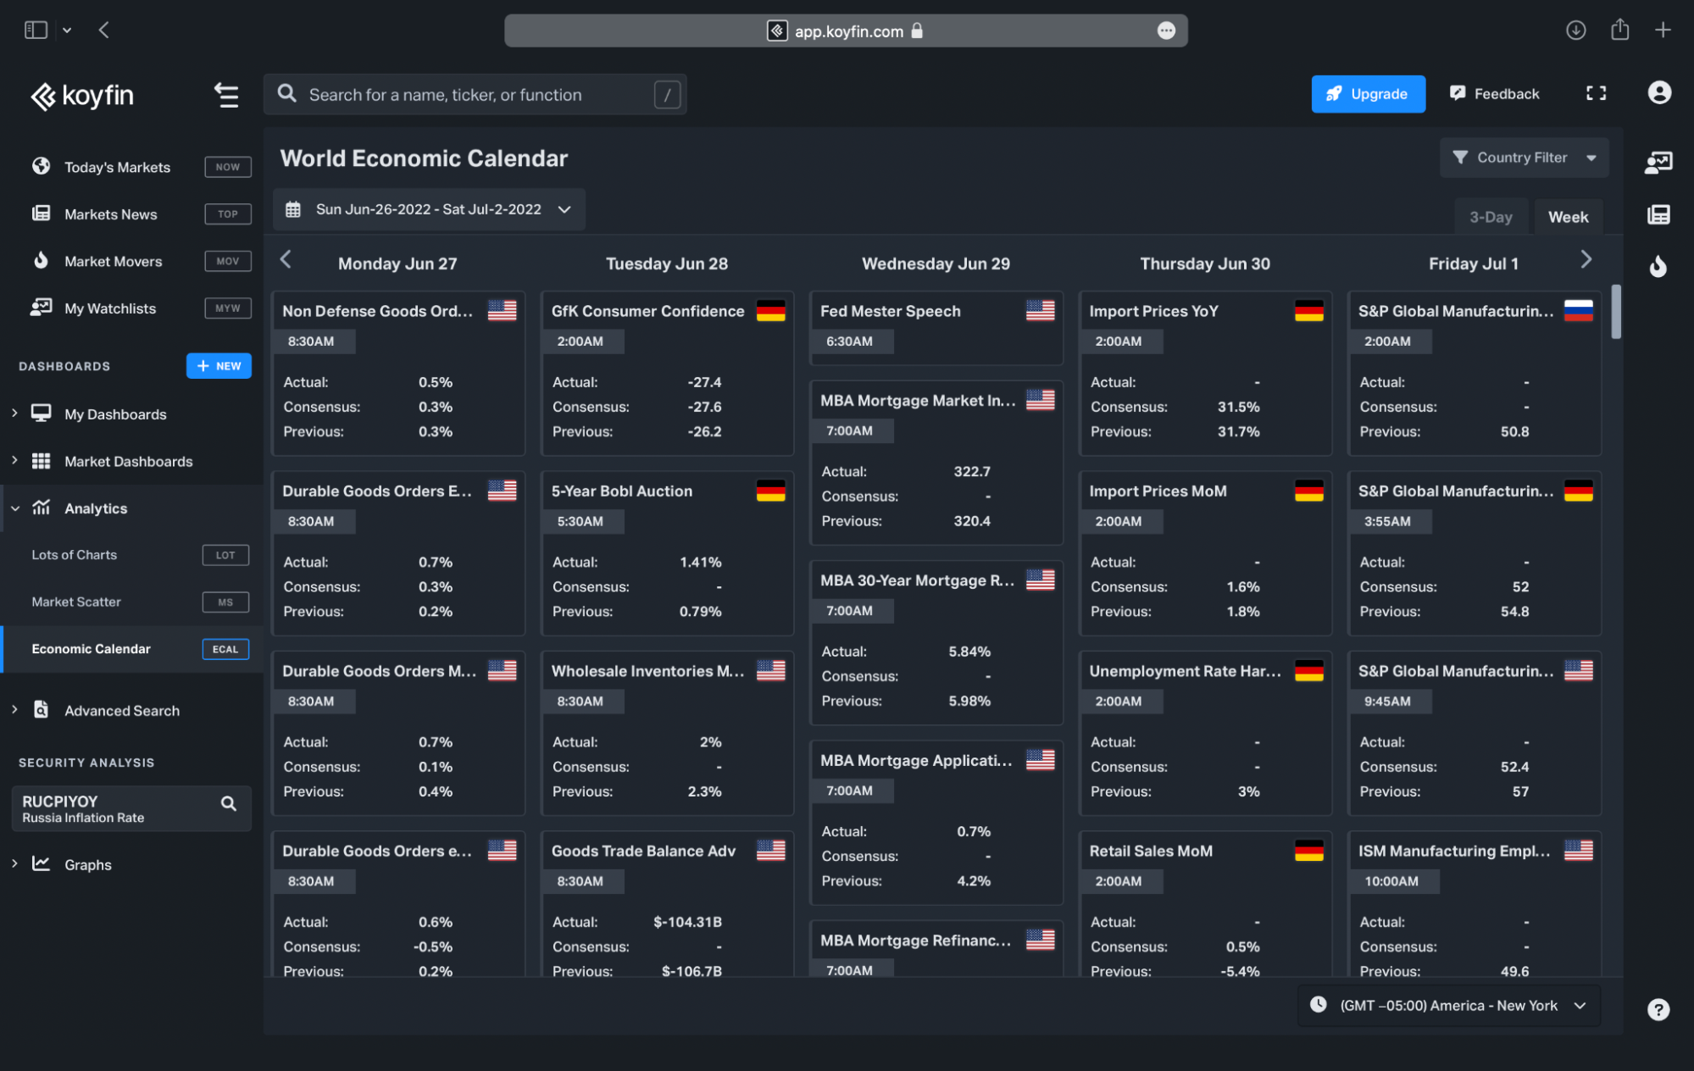Click the Feedback button

coord(1494,94)
